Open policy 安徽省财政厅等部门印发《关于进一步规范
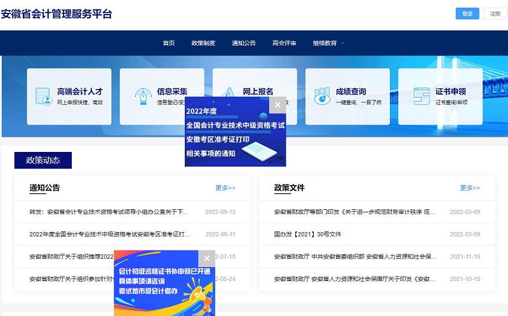This screenshot has height=316, width=508. click(354, 212)
